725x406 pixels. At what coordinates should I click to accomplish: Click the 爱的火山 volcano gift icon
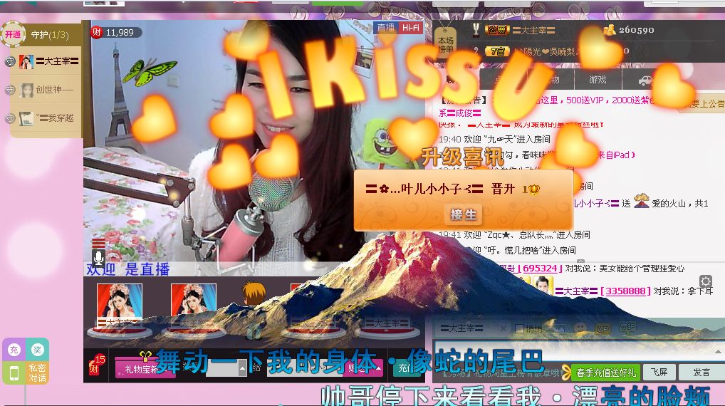click(x=641, y=201)
